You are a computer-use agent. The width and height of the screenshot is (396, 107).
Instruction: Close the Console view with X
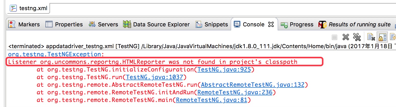pos(271,24)
